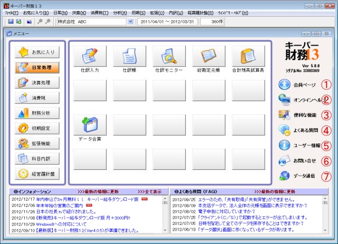The height and width of the screenshot is (244, 338).
Task: Open the 決算(K) menu
Action: point(79,13)
